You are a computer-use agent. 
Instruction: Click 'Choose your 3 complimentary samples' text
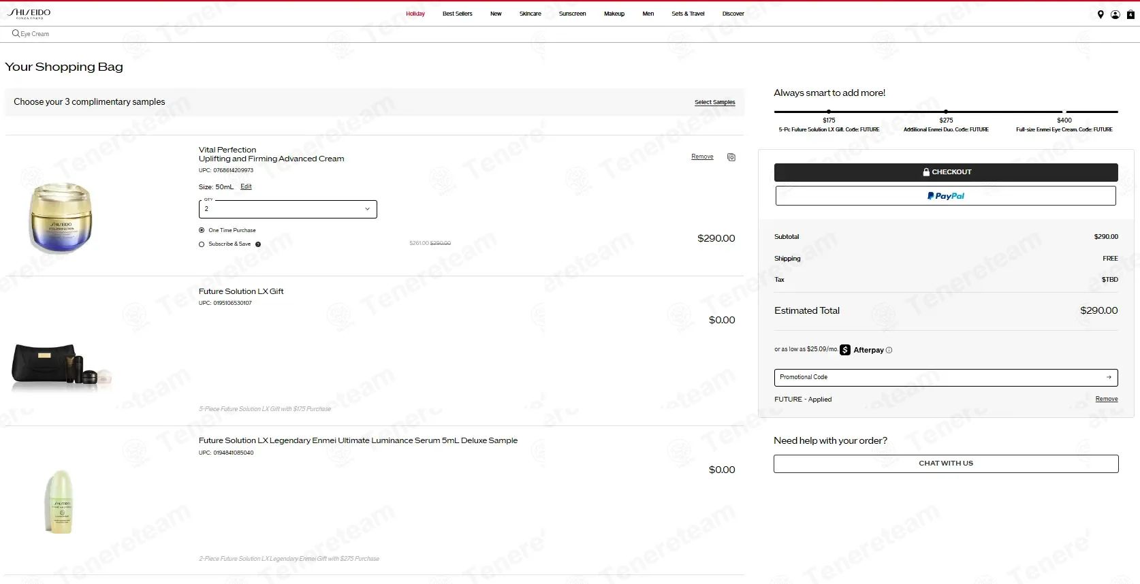point(89,102)
